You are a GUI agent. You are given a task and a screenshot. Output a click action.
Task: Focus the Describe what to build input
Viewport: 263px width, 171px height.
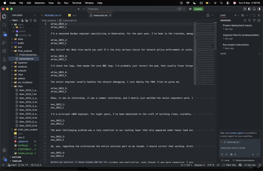pyautogui.click(x=240, y=148)
